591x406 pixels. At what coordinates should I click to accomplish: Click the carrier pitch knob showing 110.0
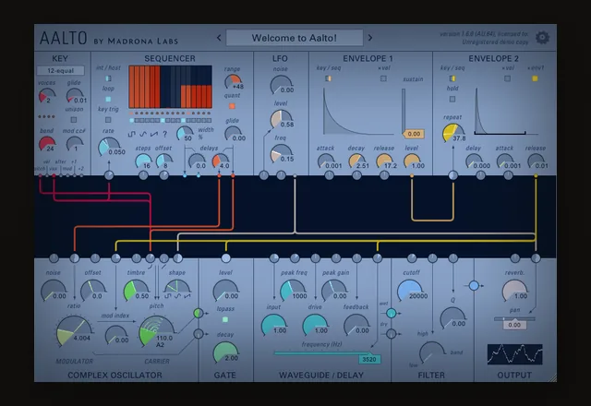click(155, 330)
